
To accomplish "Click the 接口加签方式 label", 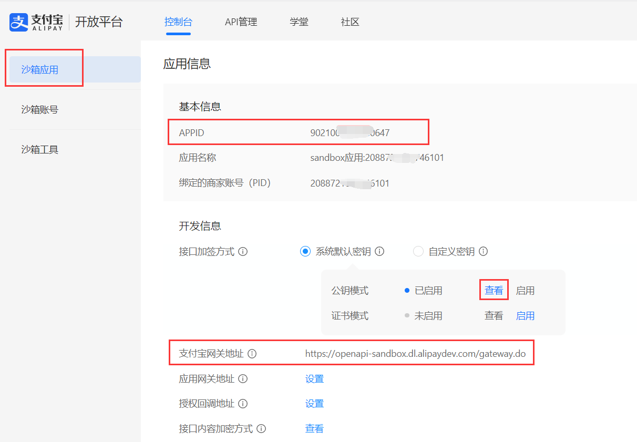I will [x=207, y=252].
